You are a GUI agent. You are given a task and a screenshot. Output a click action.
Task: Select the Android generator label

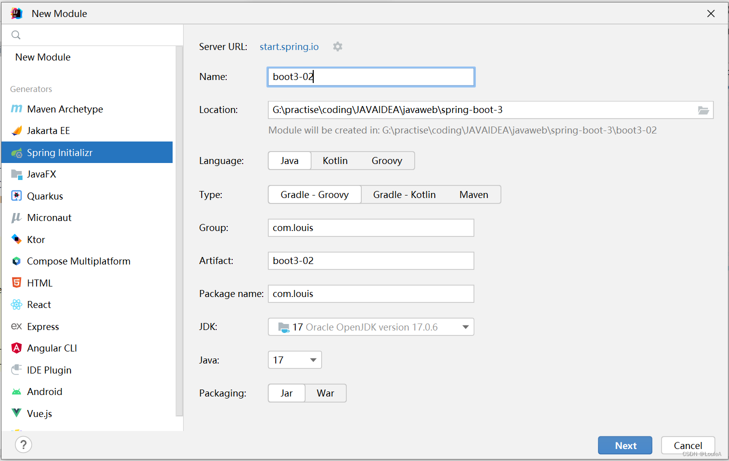click(45, 391)
